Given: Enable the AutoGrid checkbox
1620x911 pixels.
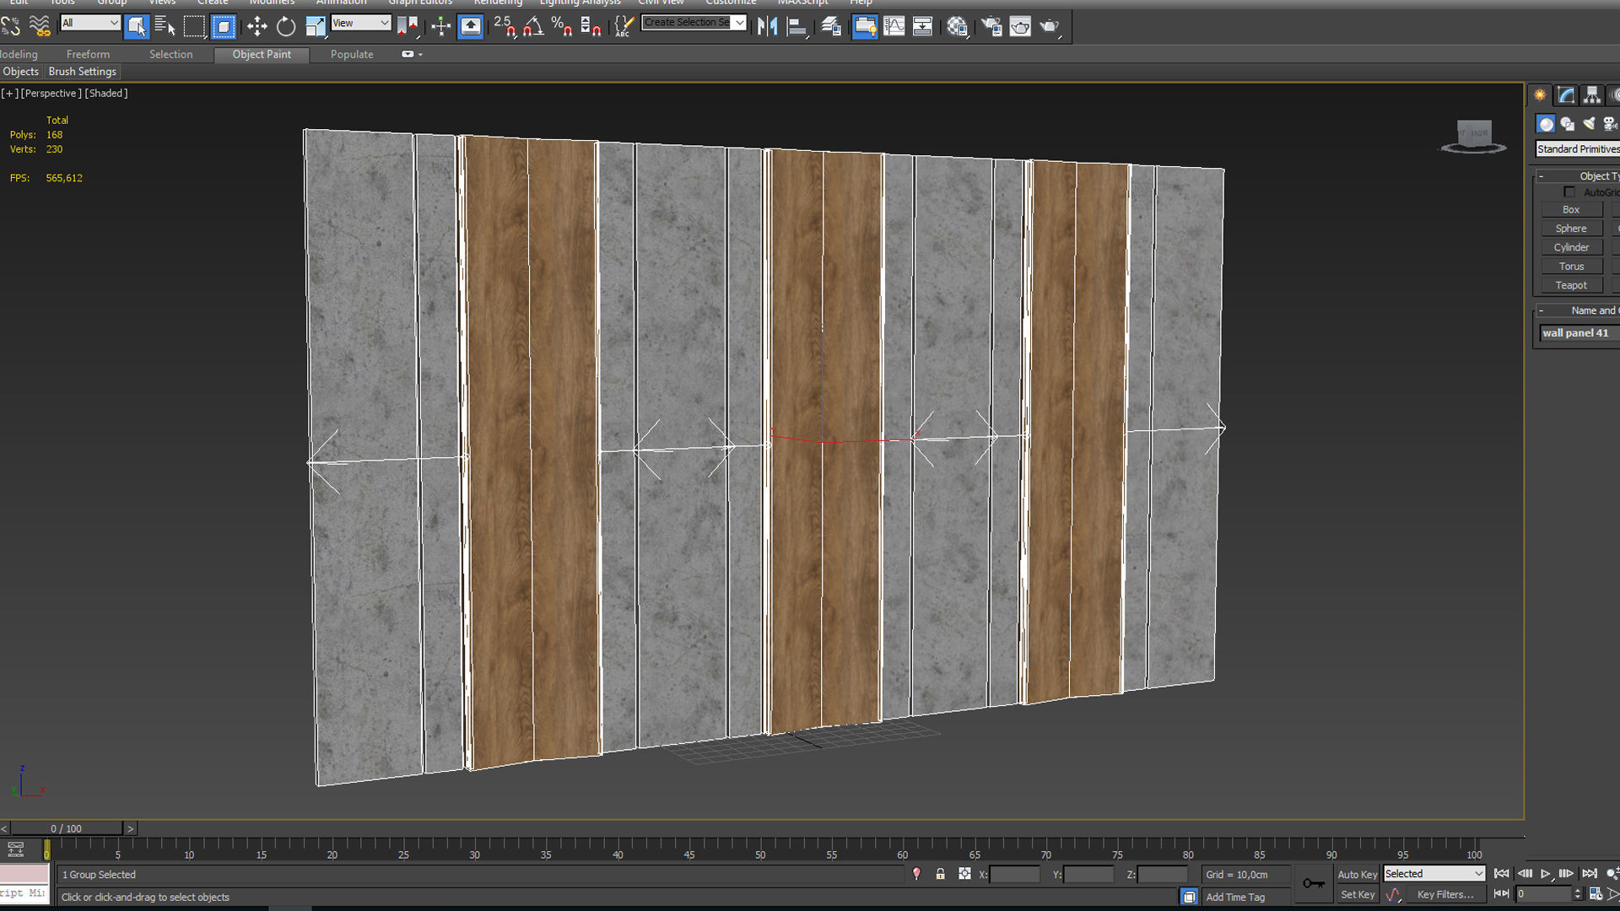Looking at the screenshot, I should coord(1569,192).
